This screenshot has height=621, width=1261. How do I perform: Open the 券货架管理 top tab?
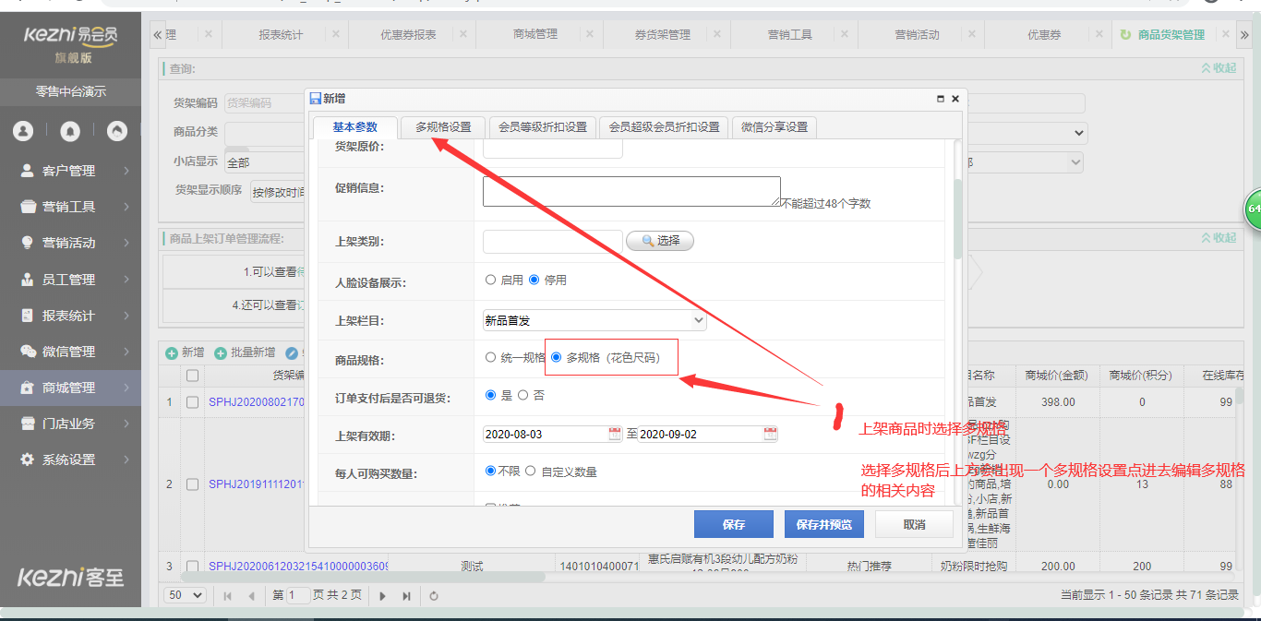(662, 34)
